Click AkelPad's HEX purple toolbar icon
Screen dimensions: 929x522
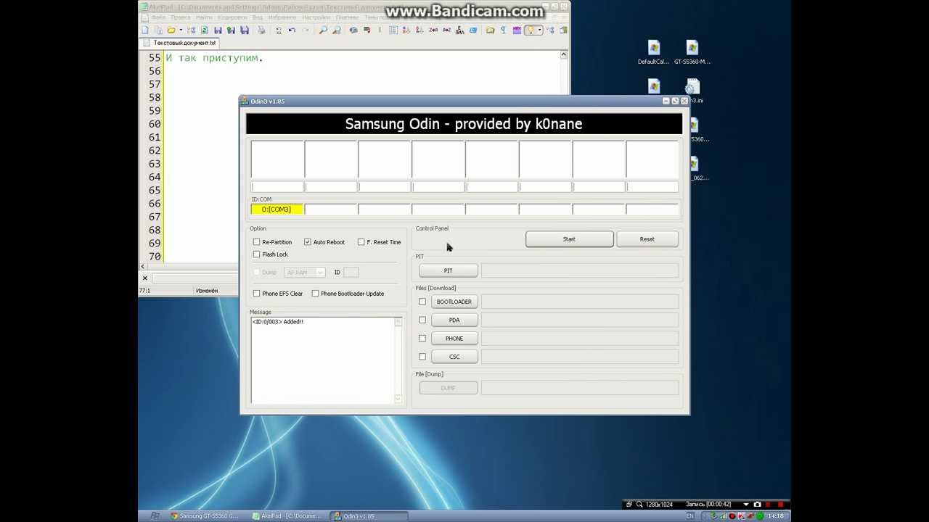(517, 30)
